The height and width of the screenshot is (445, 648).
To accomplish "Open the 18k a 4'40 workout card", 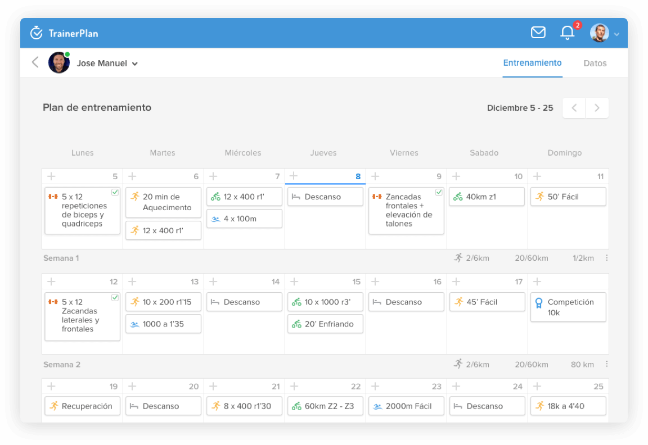I will pyautogui.click(x=568, y=406).
